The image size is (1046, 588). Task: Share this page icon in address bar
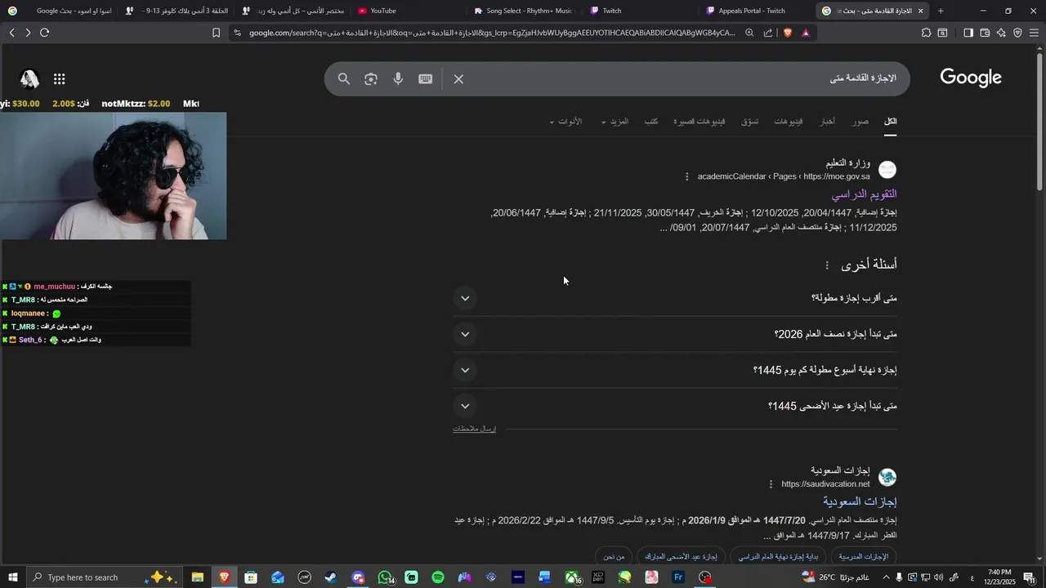(768, 33)
